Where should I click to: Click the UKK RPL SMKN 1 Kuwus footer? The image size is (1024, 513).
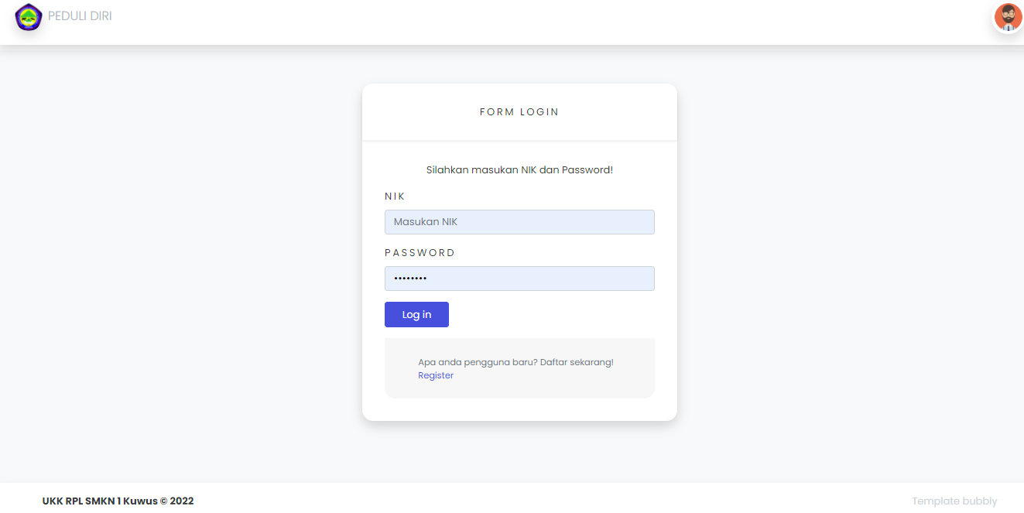(116, 501)
